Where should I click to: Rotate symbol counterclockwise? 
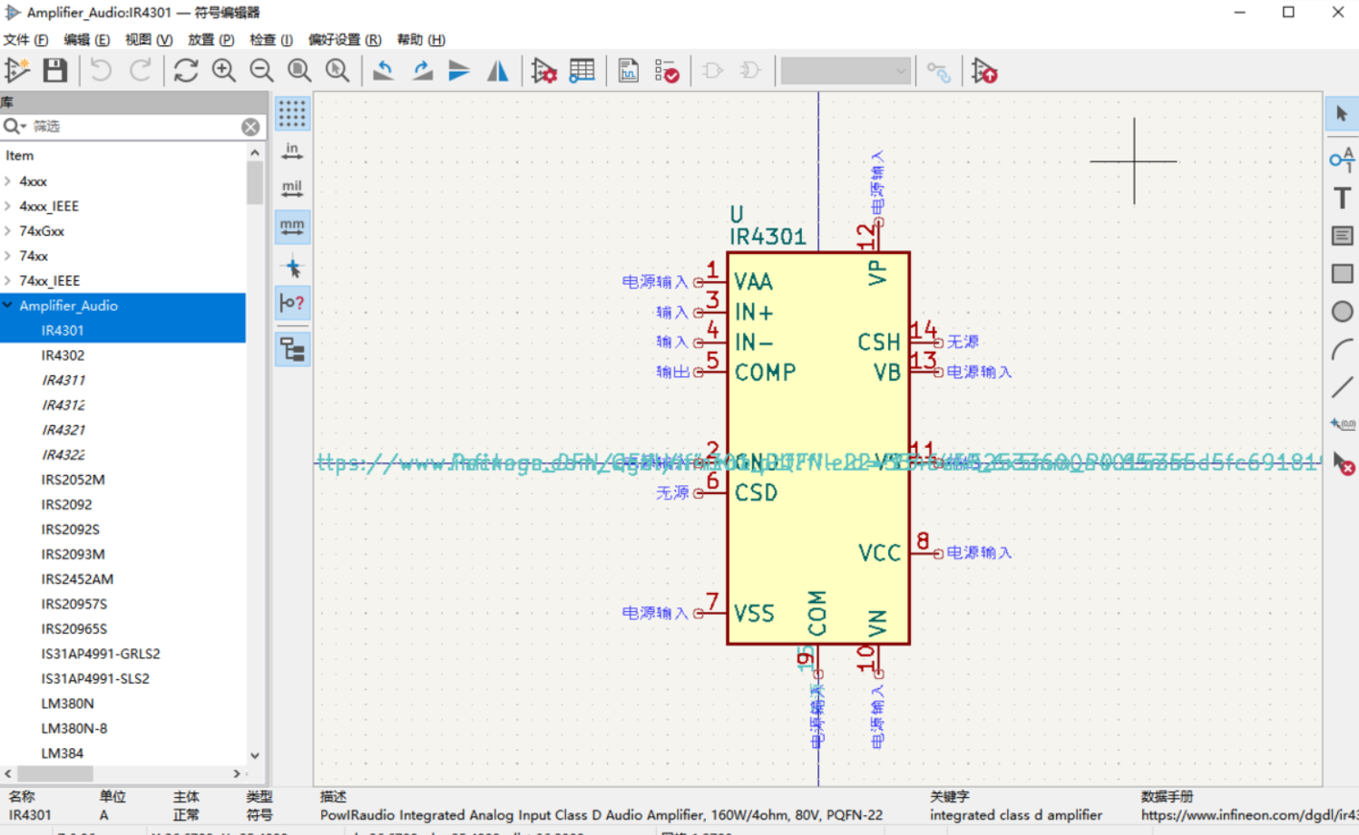(x=384, y=71)
